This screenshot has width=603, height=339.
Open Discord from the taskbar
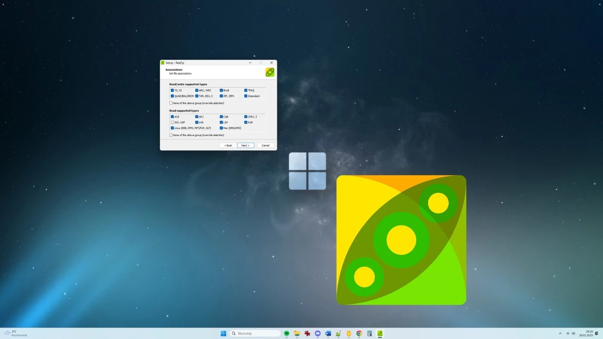point(318,333)
